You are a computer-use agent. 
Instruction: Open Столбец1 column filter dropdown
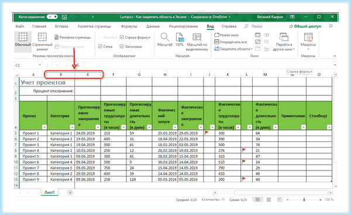[x=329, y=127]
